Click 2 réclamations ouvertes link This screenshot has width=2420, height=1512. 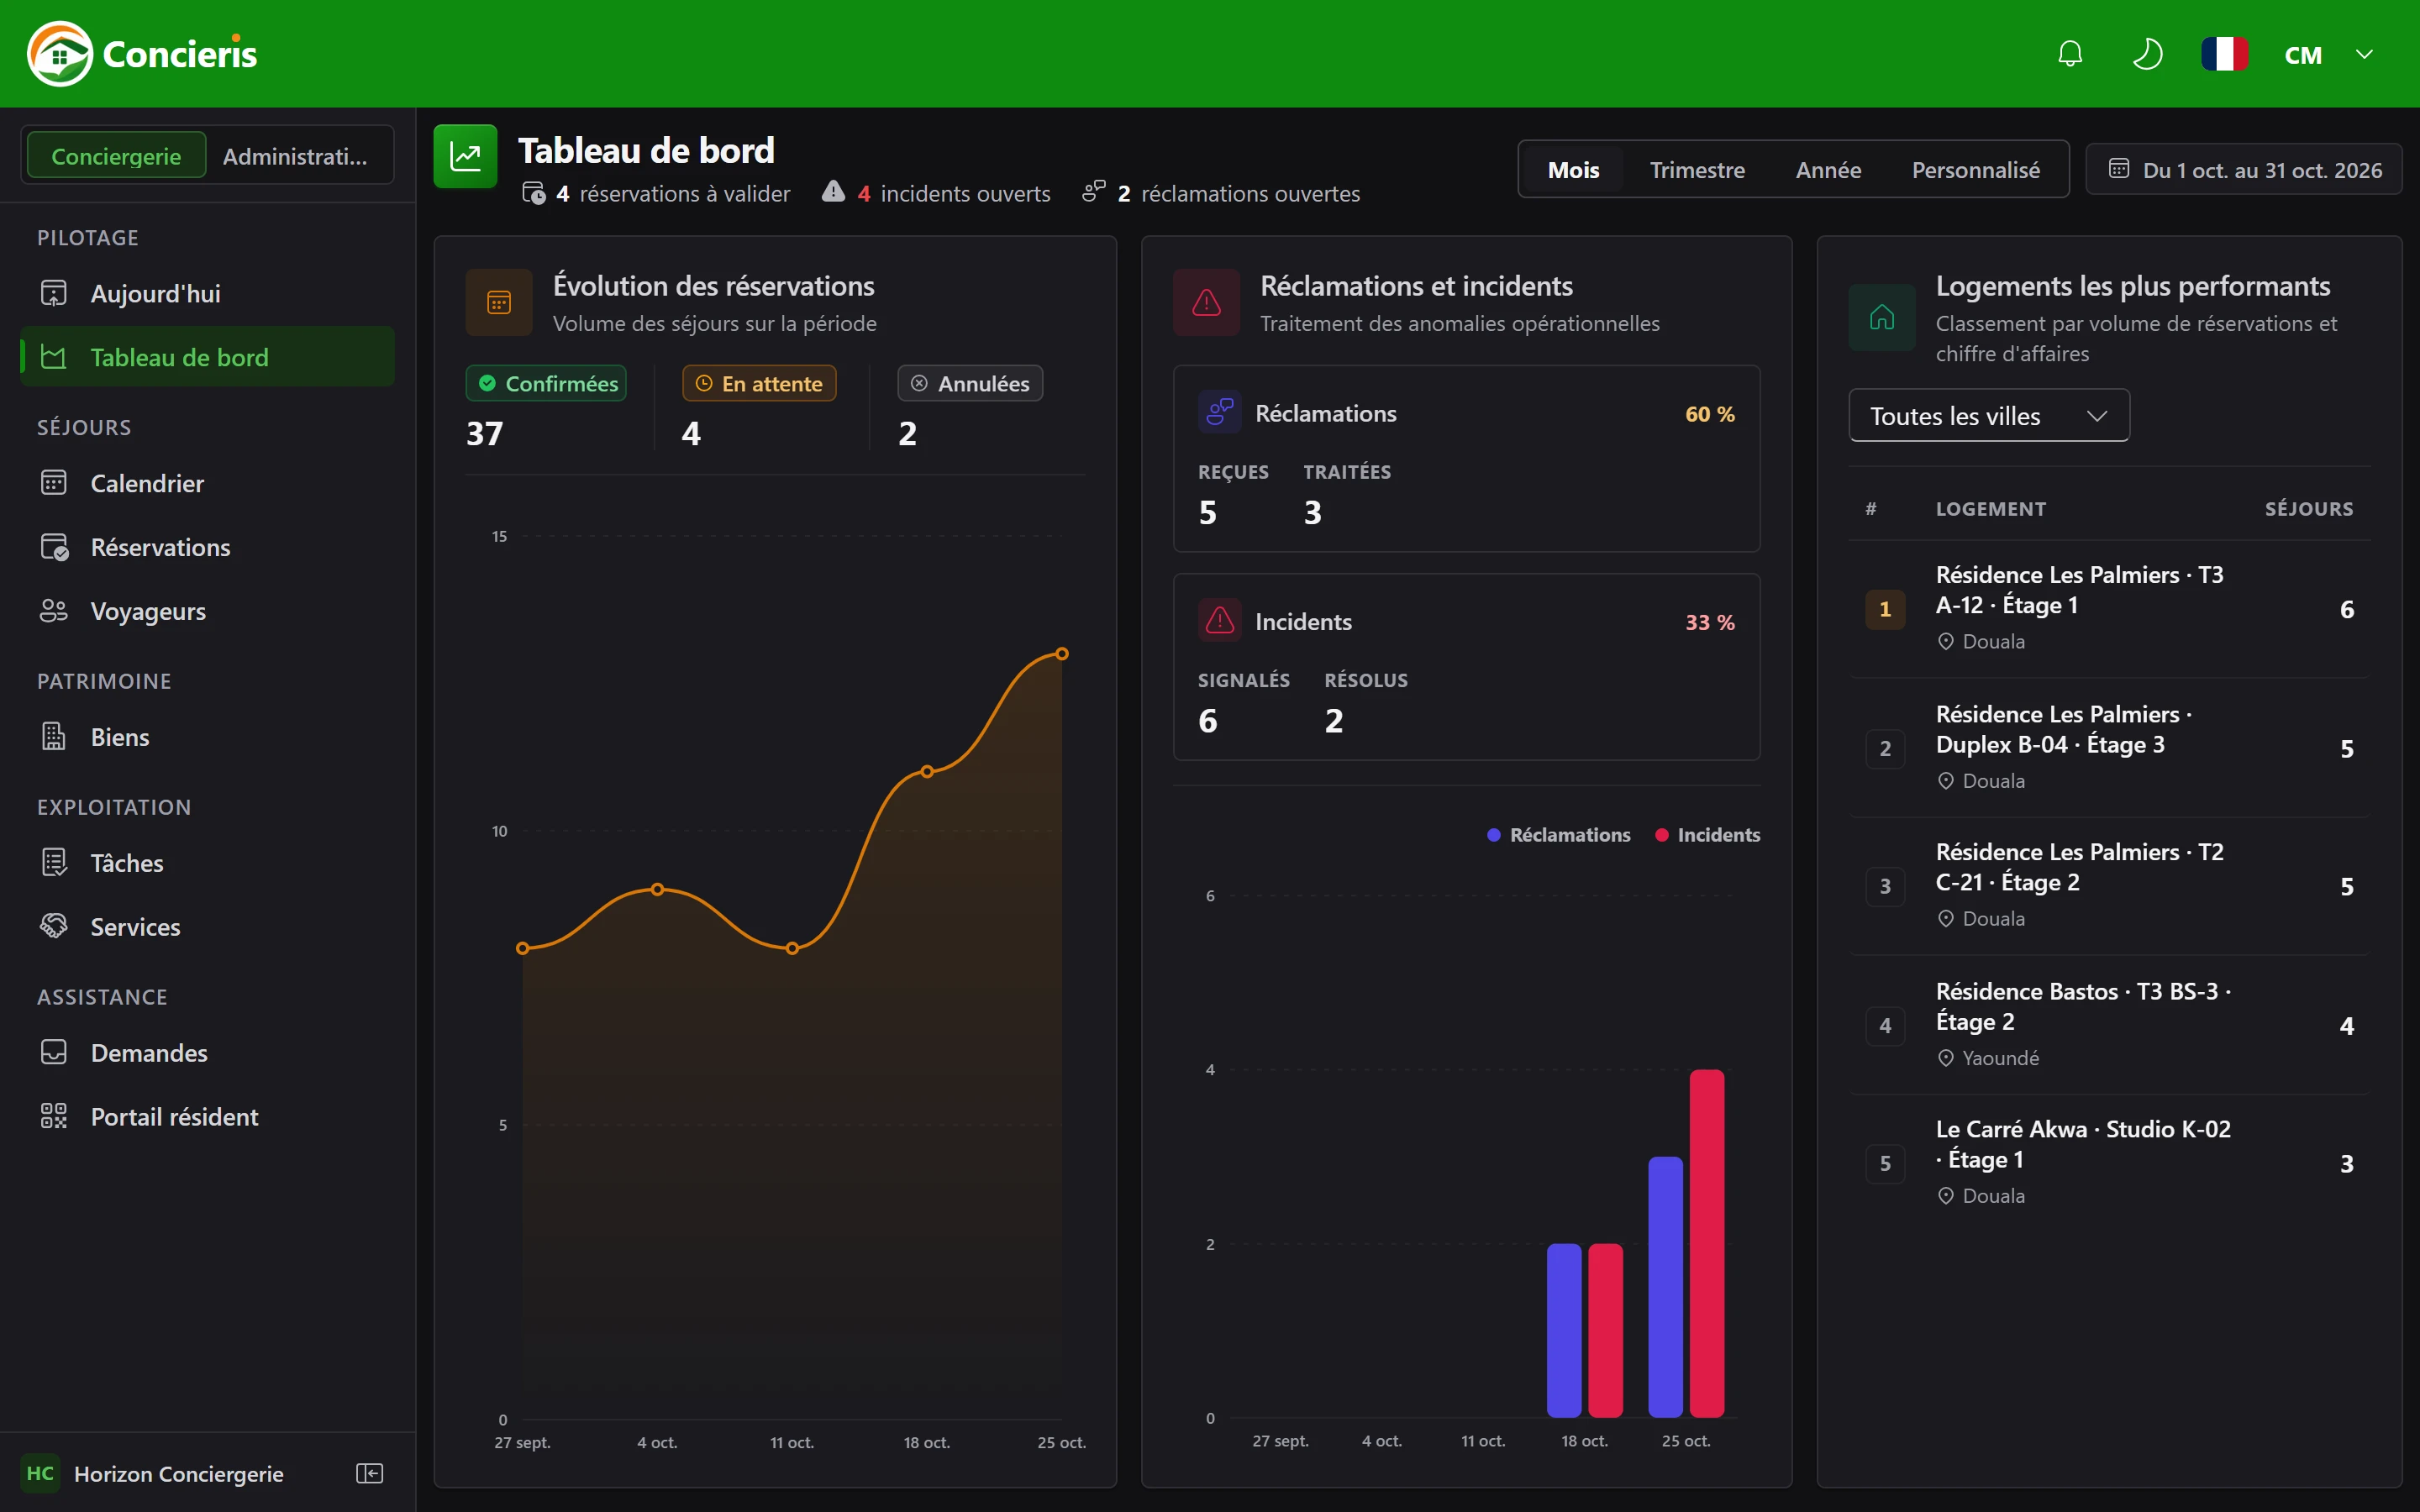coord(1221,194)
